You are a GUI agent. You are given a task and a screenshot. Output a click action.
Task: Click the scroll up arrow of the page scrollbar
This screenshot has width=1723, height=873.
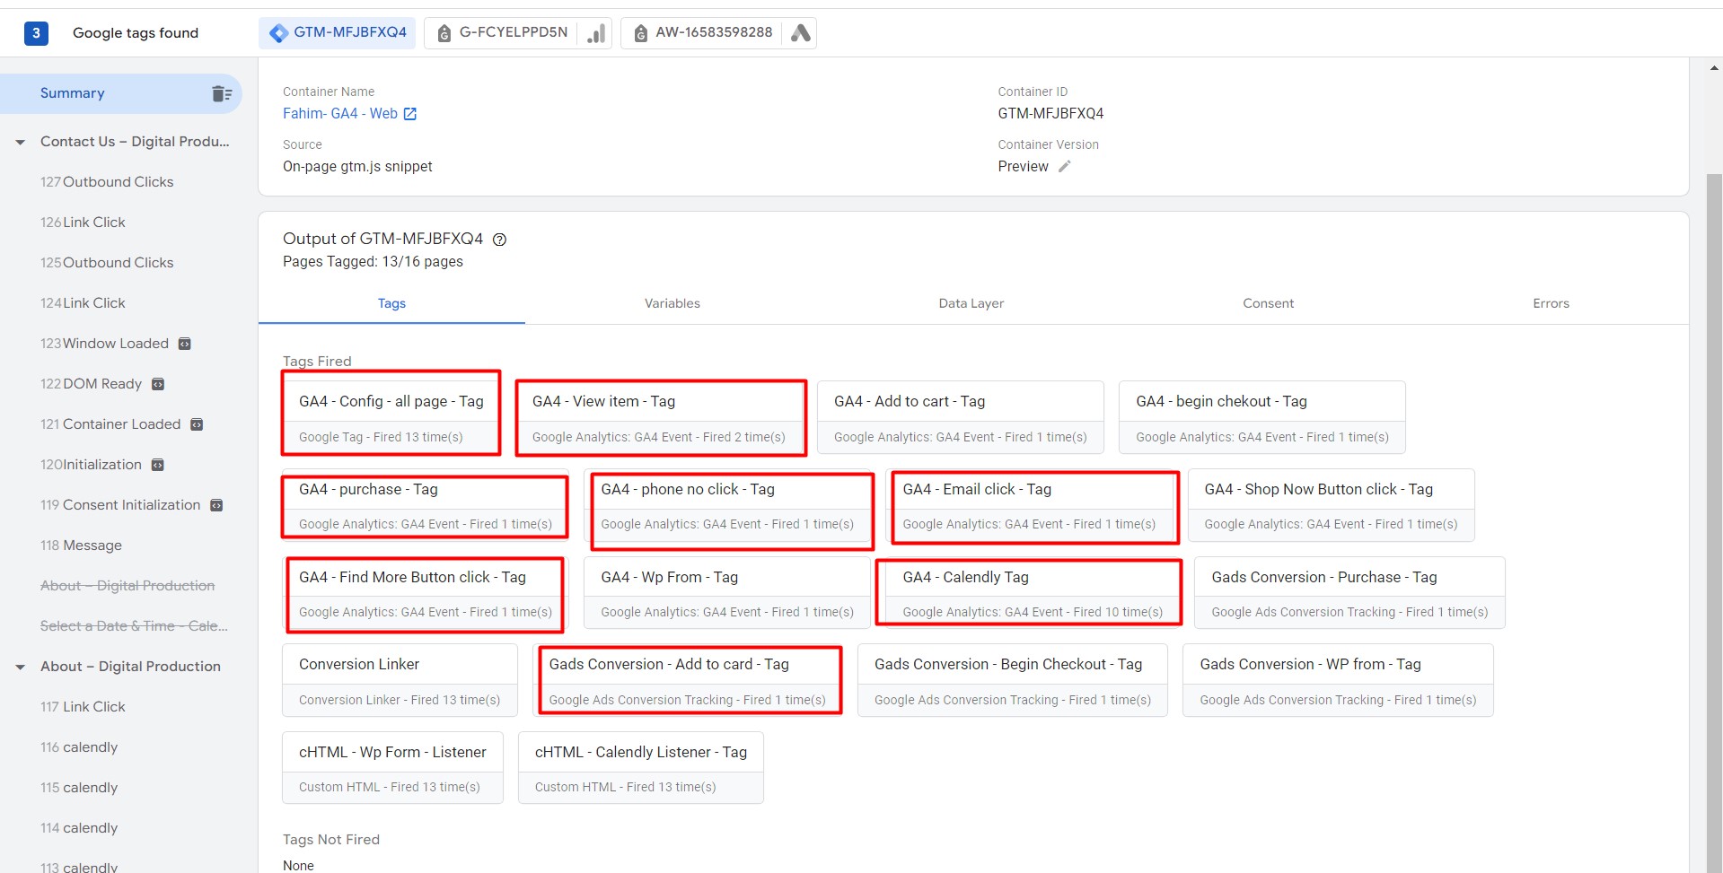click(x=1714, y=68)
